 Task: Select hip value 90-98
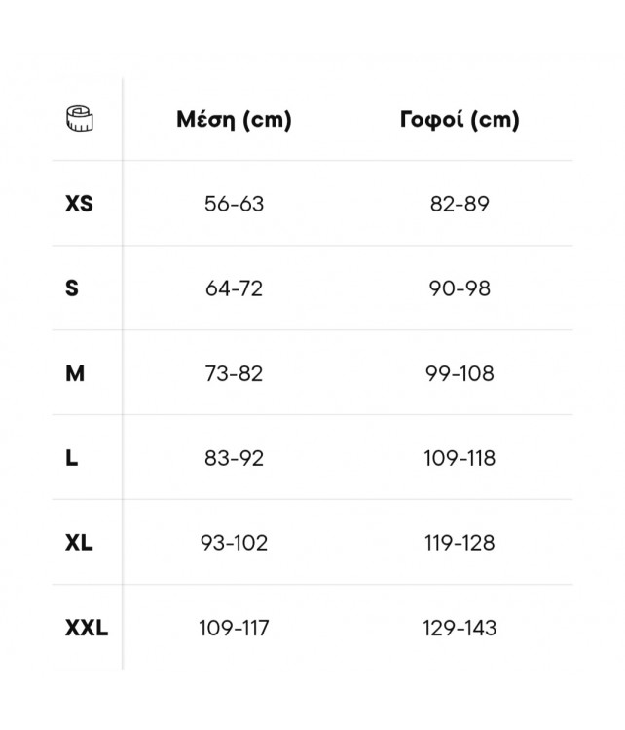(x=460, y=288)
